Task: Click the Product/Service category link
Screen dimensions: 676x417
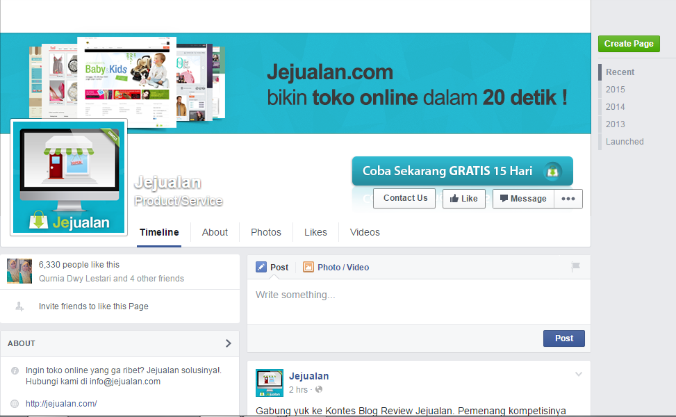Action: click(x=179, y=201)
